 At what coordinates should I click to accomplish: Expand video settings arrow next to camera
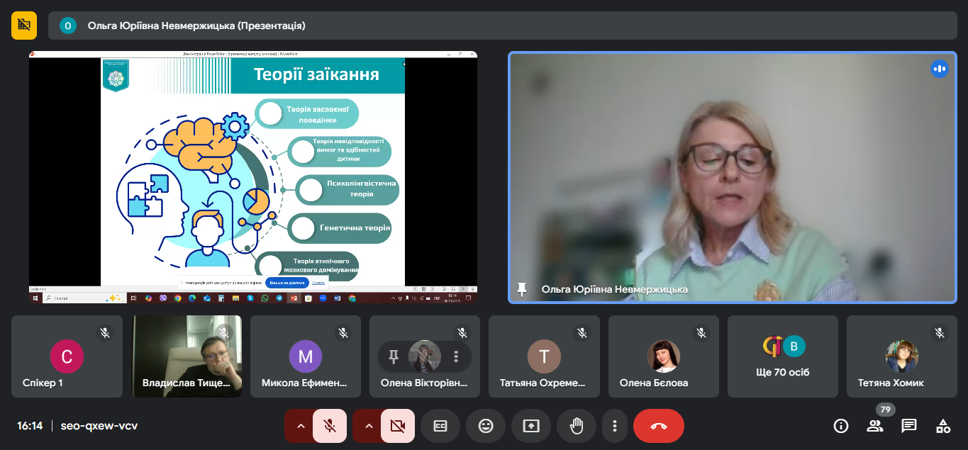click(369, 426)
